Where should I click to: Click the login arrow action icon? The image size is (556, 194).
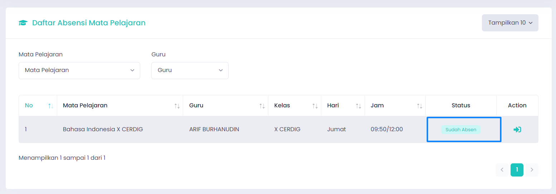pos(517,129)
